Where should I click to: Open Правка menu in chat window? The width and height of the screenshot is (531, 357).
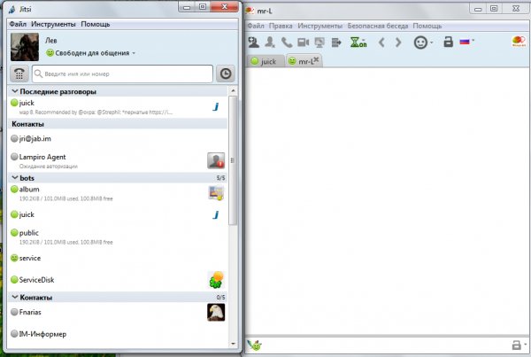click(281, 26)
